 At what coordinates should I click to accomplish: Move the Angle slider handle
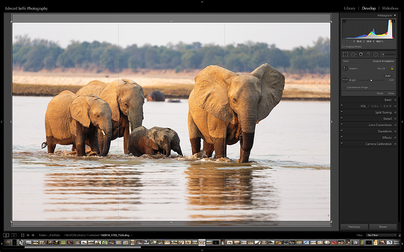(x=371, y=80)
